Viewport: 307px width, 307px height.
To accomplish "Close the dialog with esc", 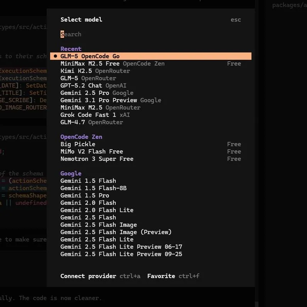I will point(236,20).
